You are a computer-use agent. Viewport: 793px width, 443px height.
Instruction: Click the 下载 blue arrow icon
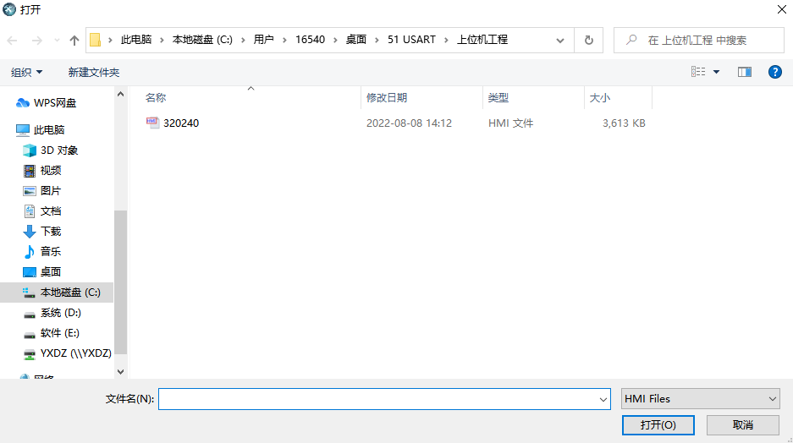click(30, 232)
